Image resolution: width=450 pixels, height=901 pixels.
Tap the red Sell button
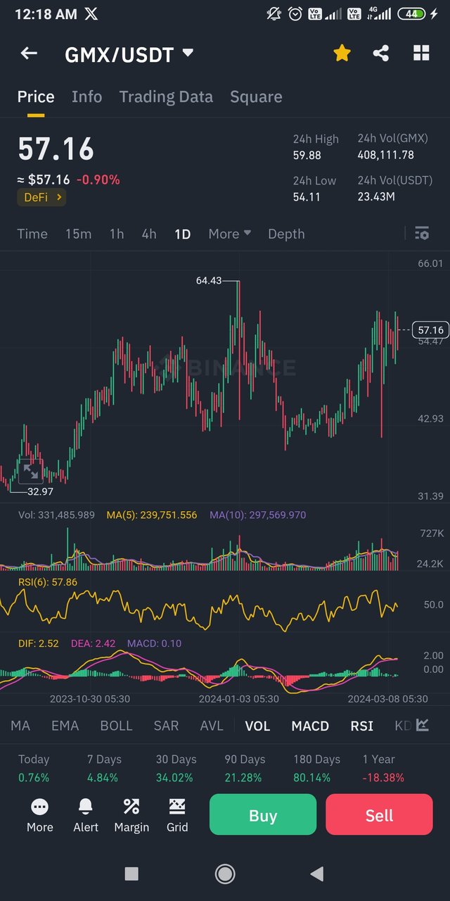click(379, 815)
